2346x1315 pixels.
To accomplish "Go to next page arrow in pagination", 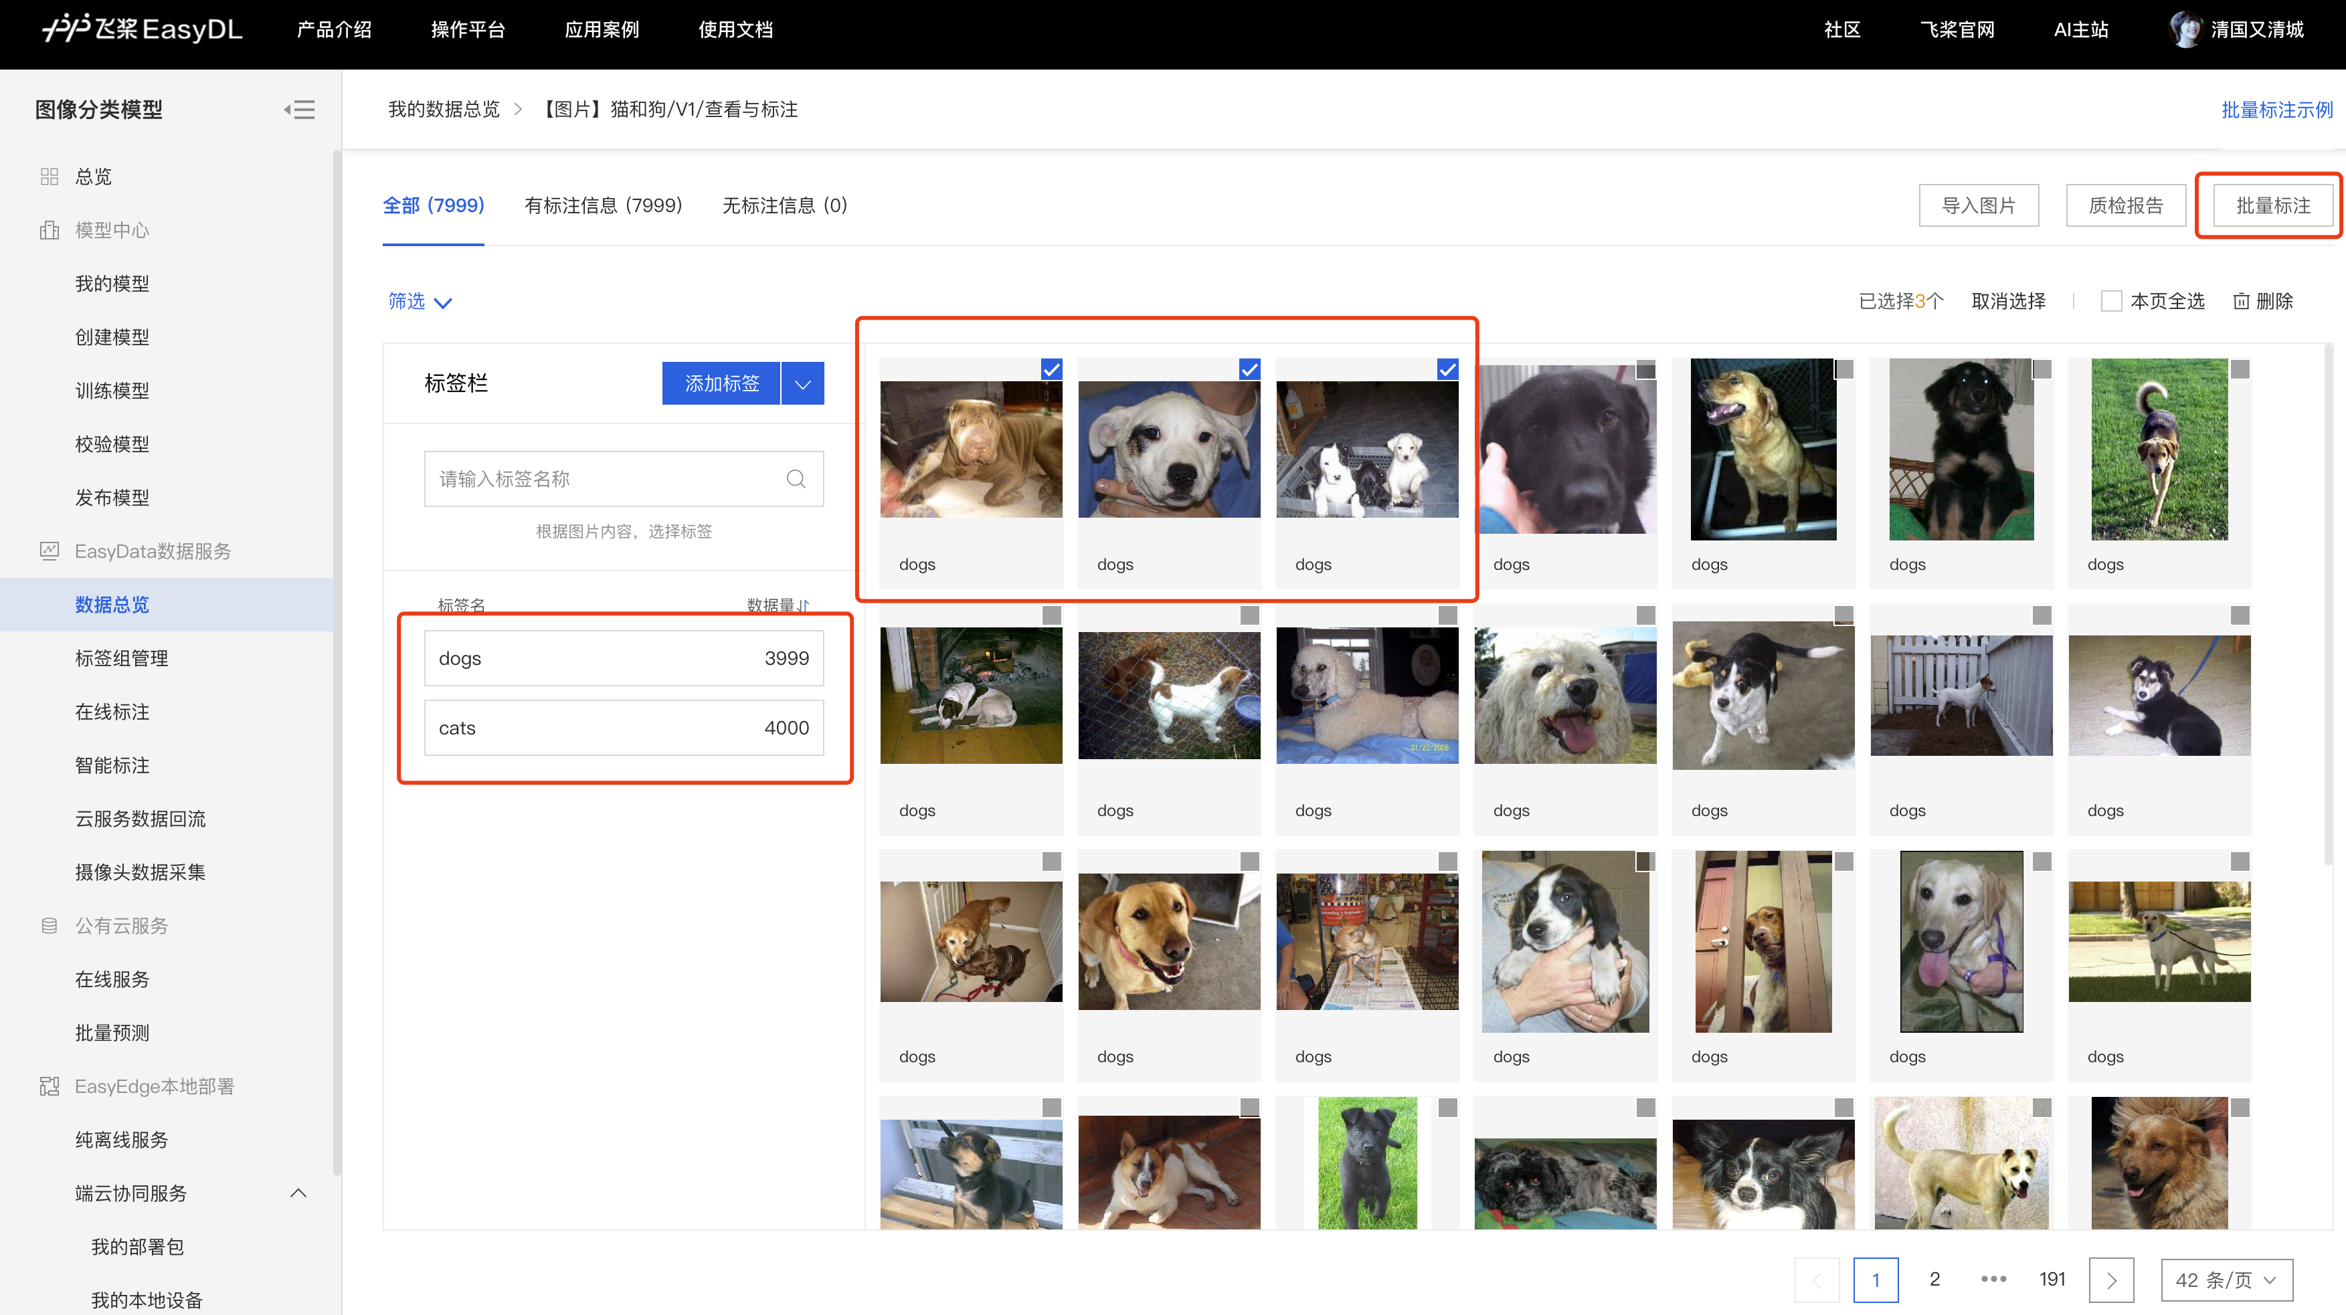I will point(2111,1280).
